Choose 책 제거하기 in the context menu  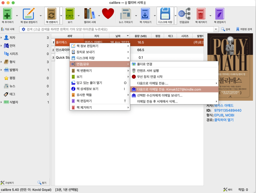[x=100, y=108]
